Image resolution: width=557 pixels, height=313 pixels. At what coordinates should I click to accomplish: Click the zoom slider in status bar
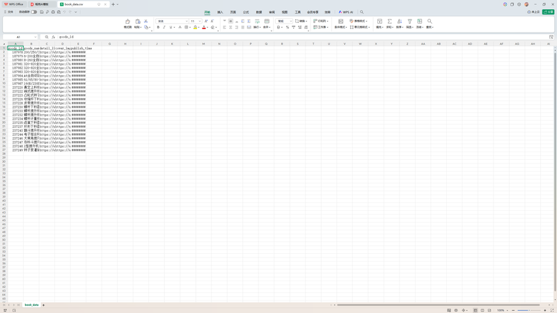[x=529, y=310]
